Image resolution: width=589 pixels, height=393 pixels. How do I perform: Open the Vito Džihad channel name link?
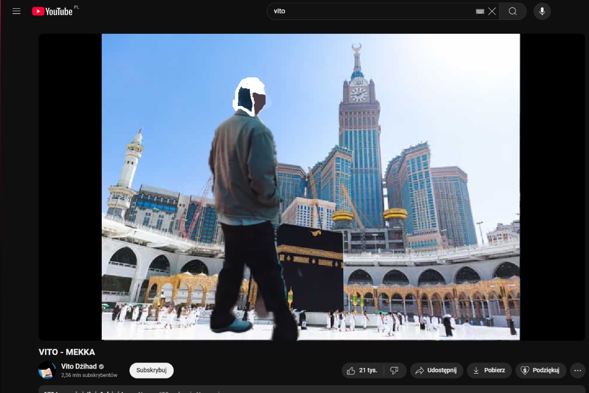click(78, 366)
